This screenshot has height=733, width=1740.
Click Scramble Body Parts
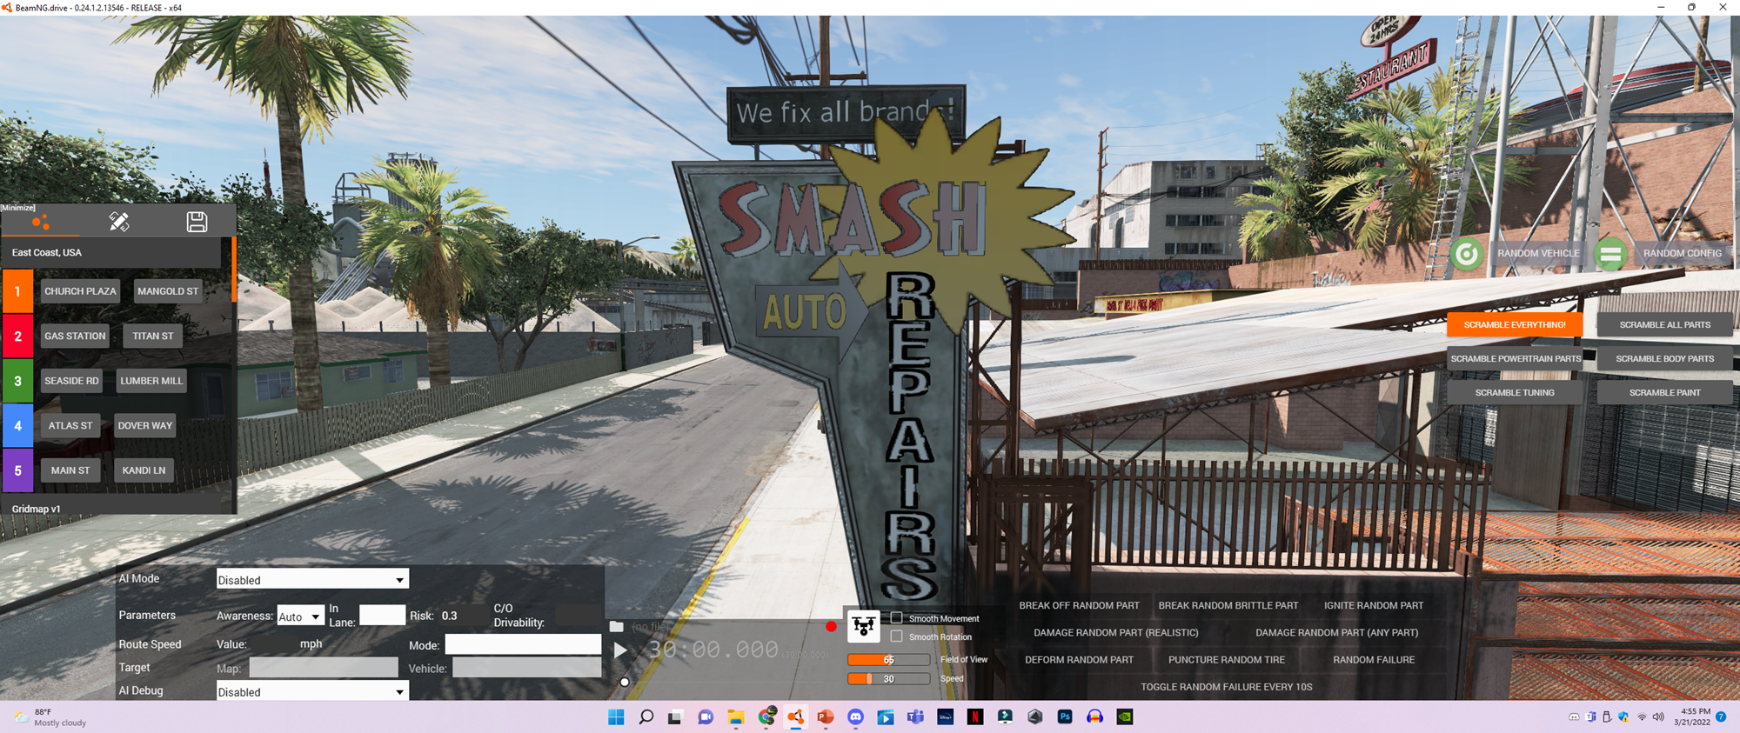click(x=1664, y=358)
